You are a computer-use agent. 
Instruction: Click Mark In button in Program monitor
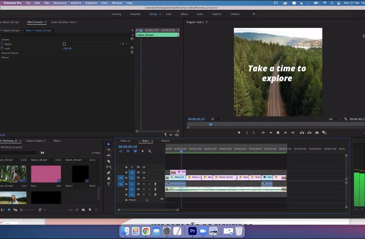tap(247, 133)
